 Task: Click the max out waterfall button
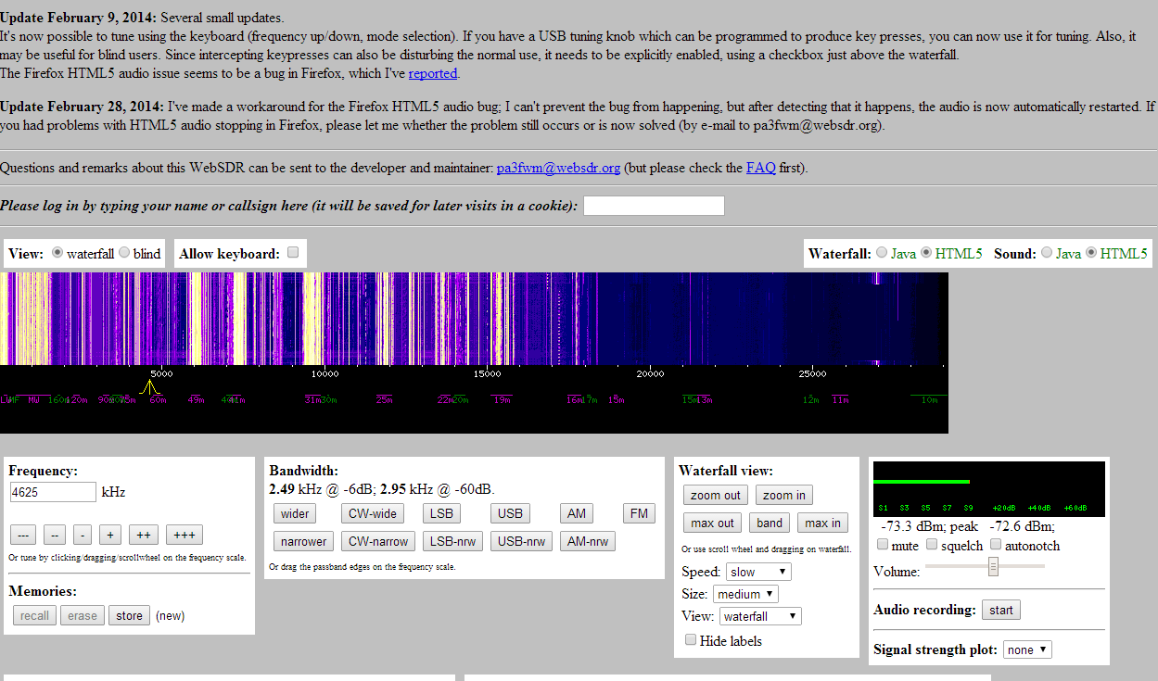712,523
